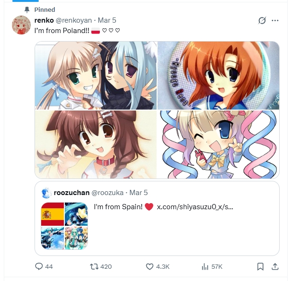Open the Ryuugu Rena badge image
Screen dimensions: 291x281
[219, 76]
